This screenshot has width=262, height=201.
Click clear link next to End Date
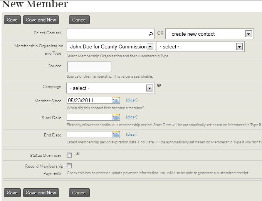pyautogui.click(x=131, y=135)
